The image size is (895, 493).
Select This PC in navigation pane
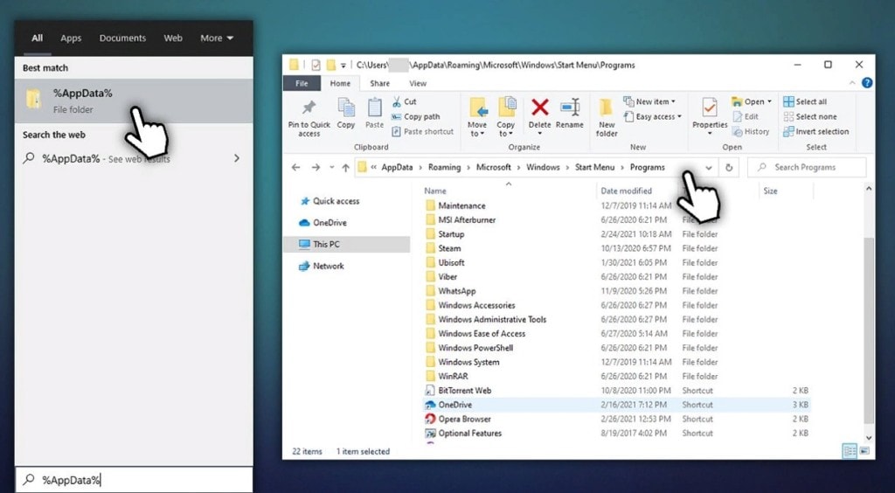click(346, 244)
